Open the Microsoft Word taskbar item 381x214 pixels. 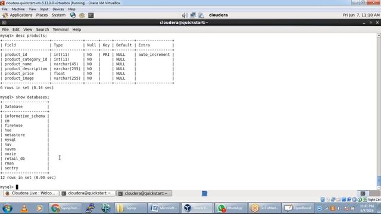coord(164,208)
